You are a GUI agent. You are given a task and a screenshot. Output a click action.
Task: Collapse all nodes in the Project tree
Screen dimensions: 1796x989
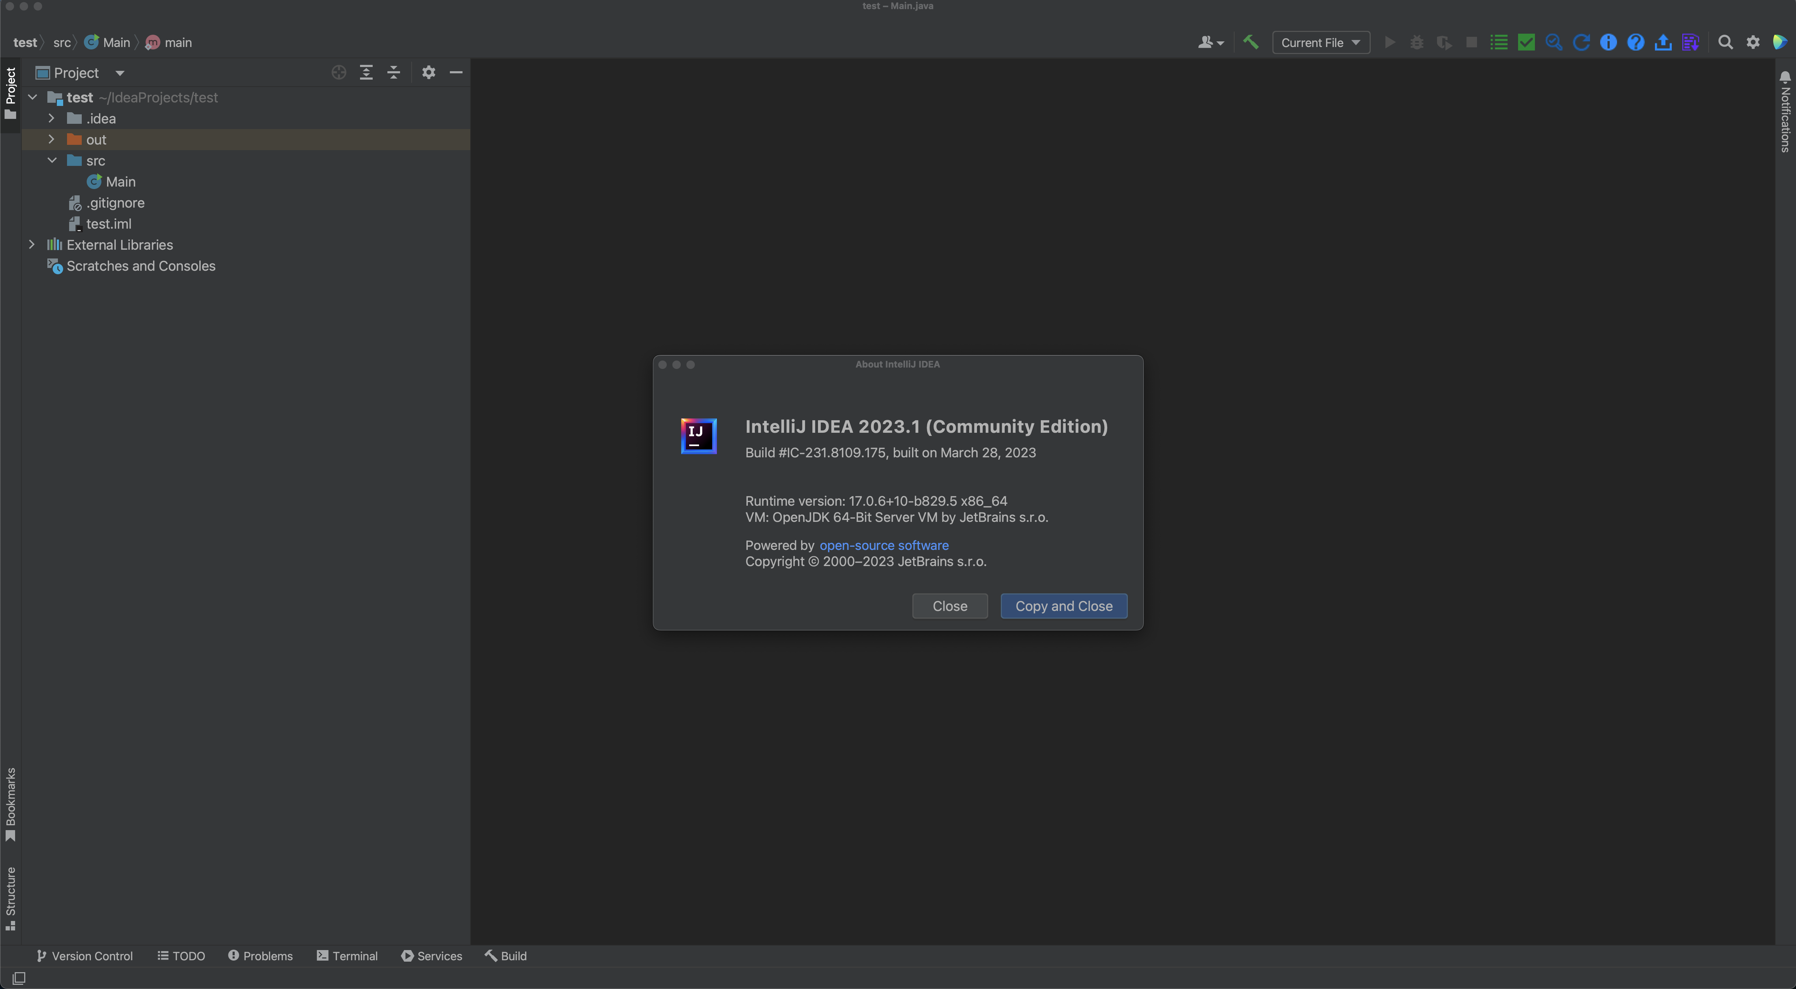[393, 73]
